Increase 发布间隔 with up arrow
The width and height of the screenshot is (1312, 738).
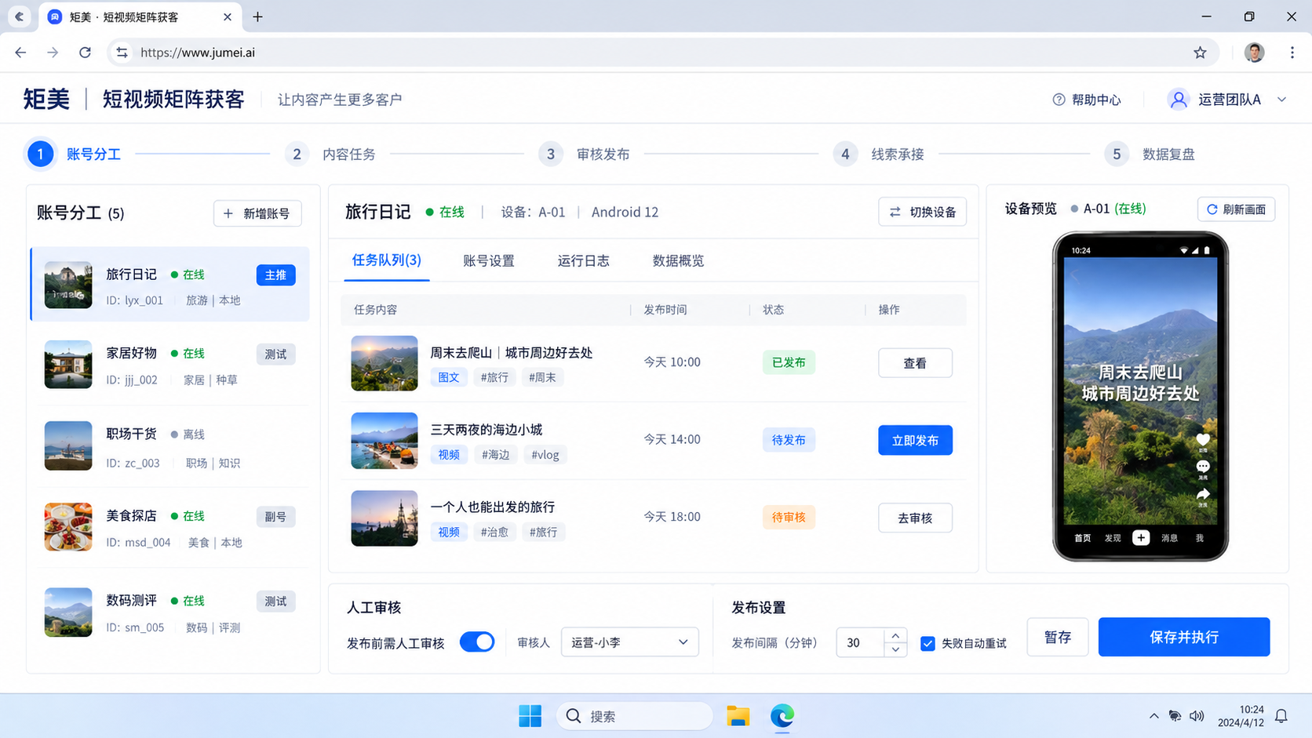pos(895,635)
